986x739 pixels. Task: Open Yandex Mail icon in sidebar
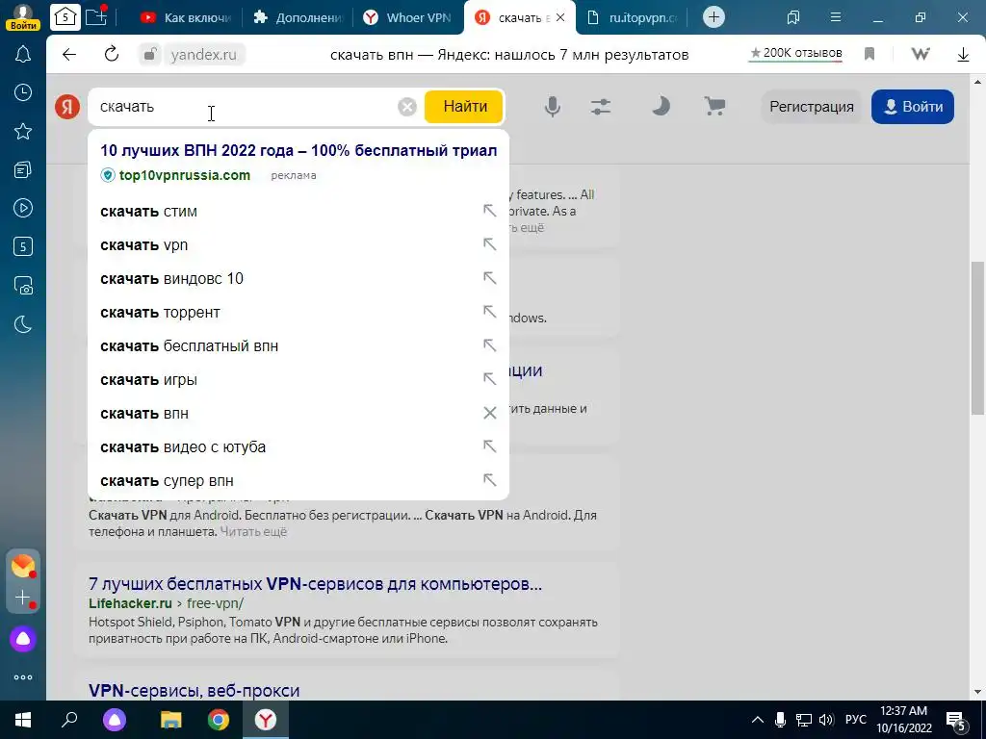[23, 566]
